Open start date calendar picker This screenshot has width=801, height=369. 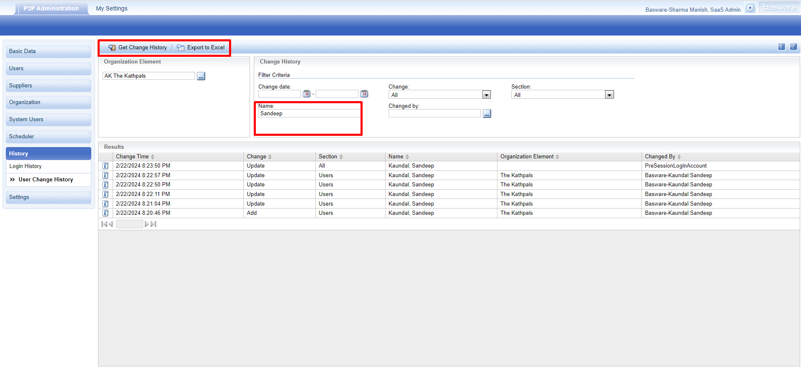(306, 94)
